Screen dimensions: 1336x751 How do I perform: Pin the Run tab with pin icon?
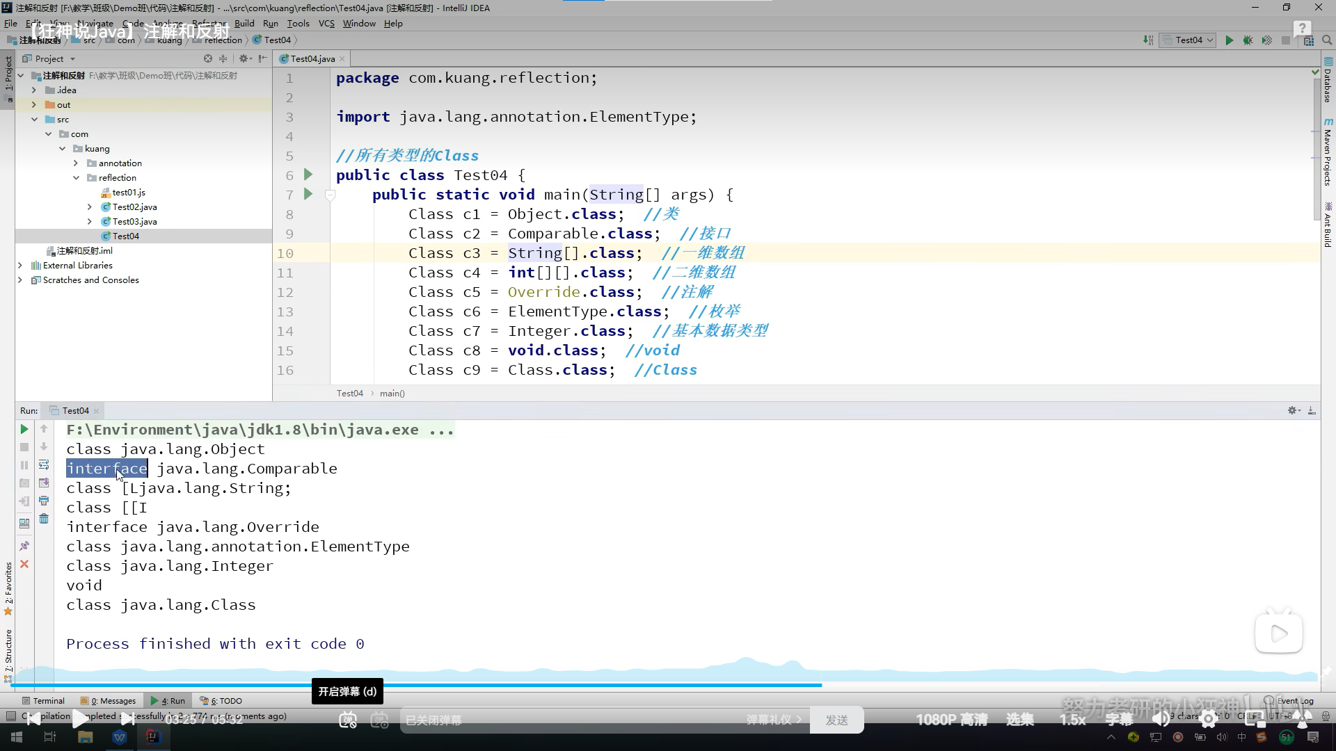(x=24, y=546)
